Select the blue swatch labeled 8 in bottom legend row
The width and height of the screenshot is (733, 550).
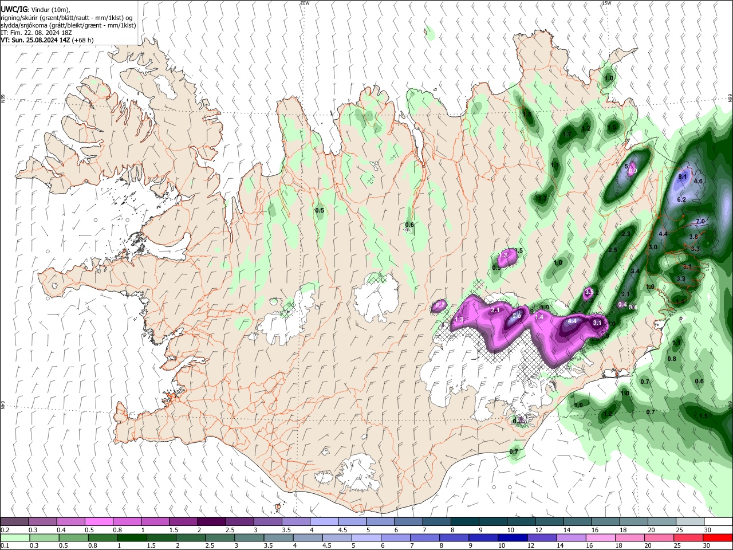[454, 537]
